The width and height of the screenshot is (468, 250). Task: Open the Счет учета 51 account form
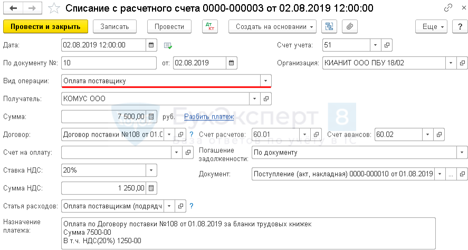point(387,45)
